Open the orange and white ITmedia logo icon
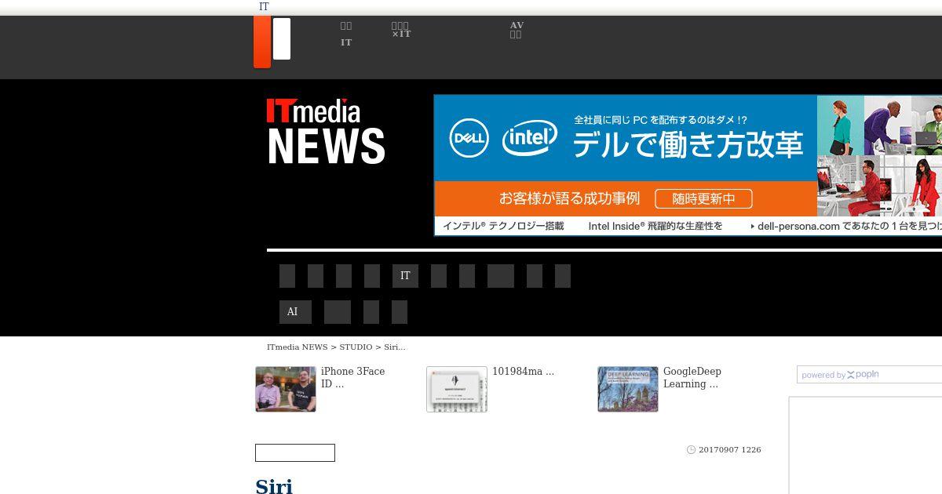942x494 pixels. pos(272,42)
